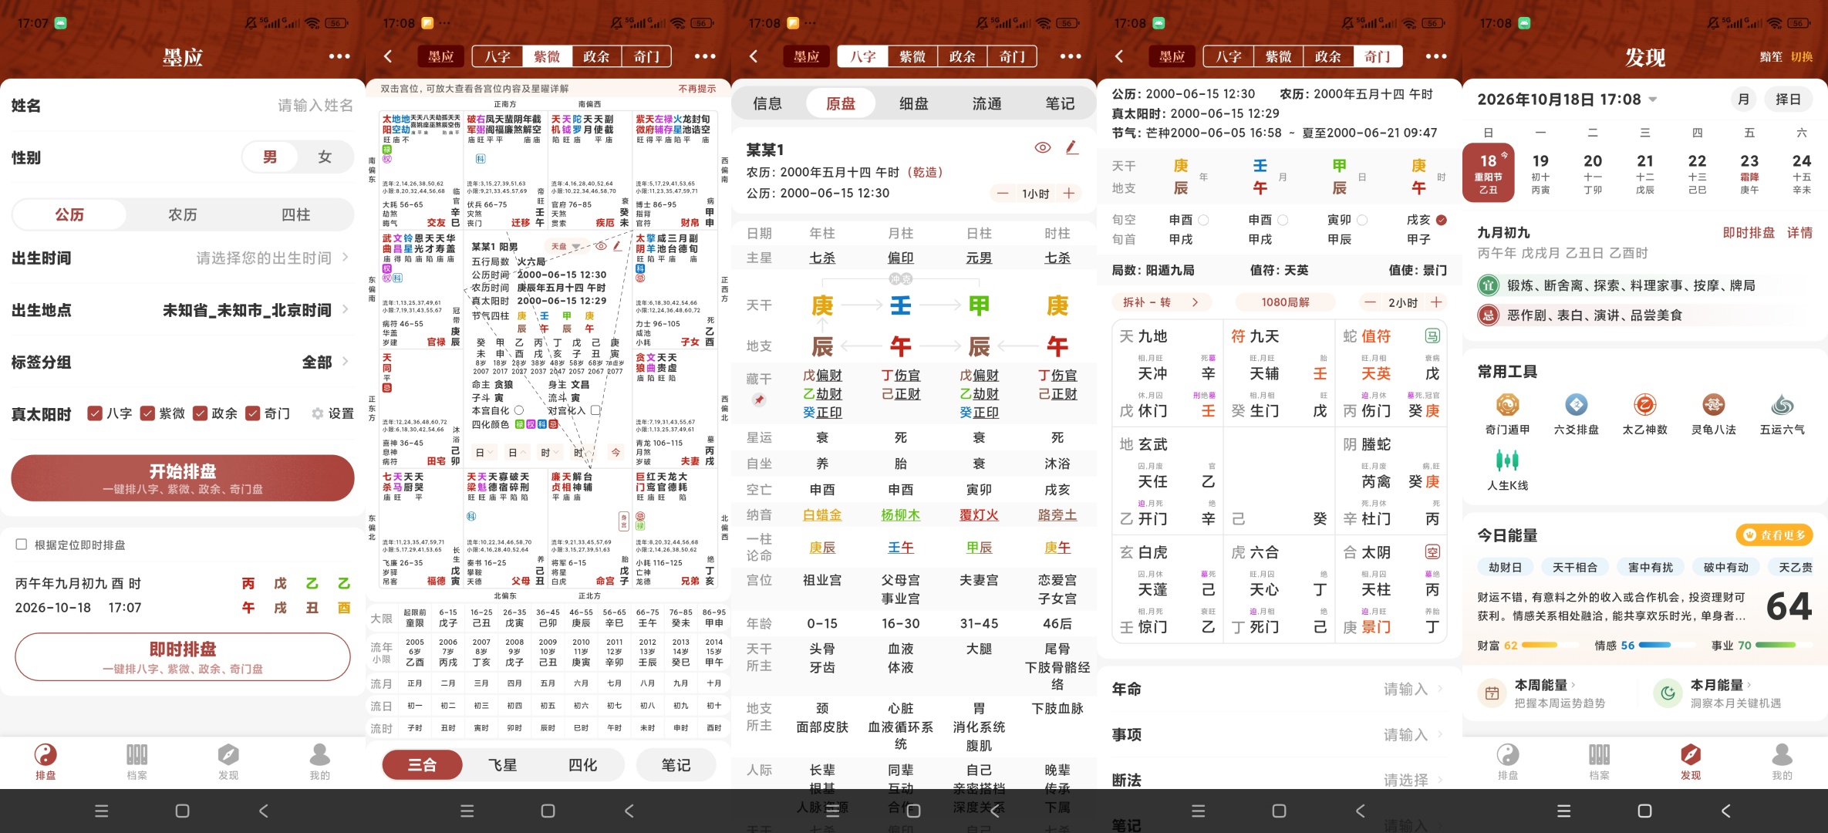
Task: Tap the 开始排盘 button
Action: pyautogui.click(x=183, y=478)
